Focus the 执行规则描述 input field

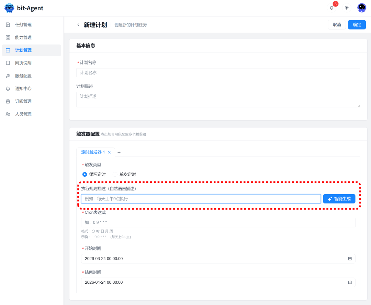[x=201, y=199]
